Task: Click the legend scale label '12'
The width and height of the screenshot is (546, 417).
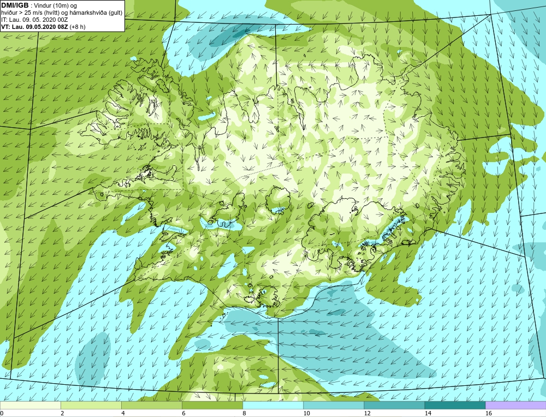Action: 367,413
